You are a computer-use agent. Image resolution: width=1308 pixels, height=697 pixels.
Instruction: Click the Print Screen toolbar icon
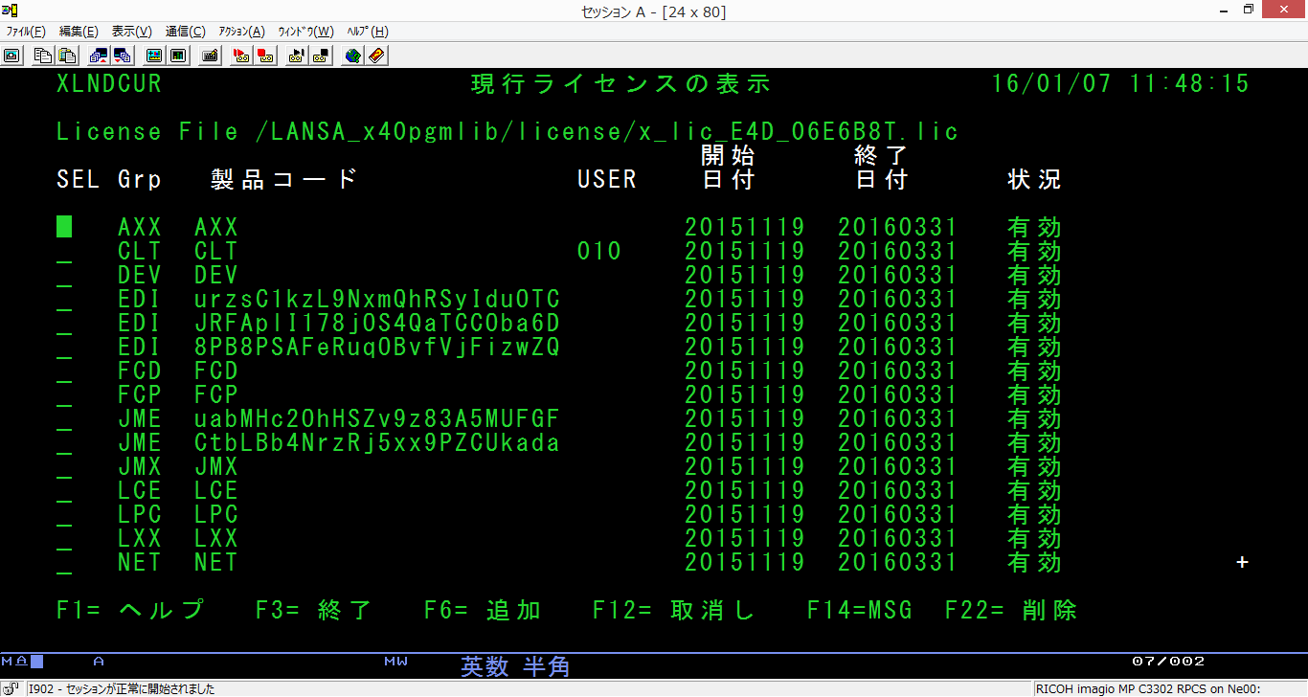(11, 56)
